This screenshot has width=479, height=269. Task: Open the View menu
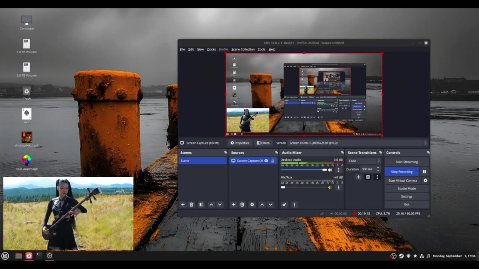coord(200,49)
